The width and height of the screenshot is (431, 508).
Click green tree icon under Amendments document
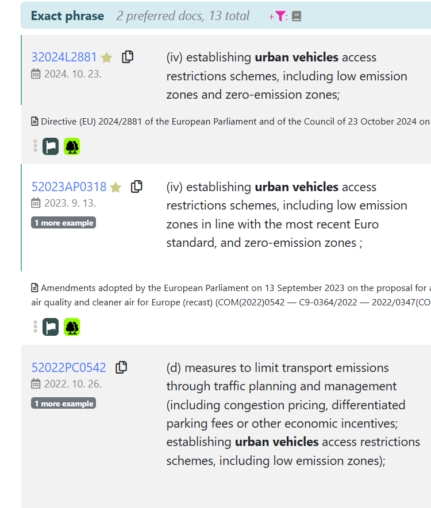point(72,327)
